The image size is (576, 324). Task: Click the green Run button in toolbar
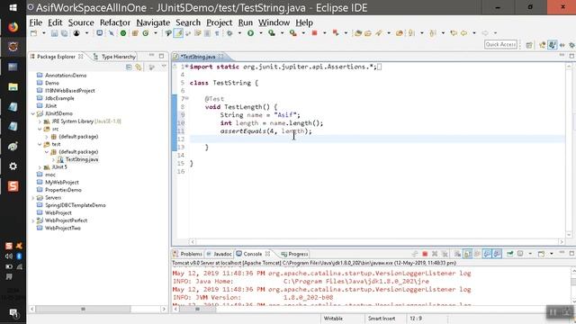pos(250,33)
